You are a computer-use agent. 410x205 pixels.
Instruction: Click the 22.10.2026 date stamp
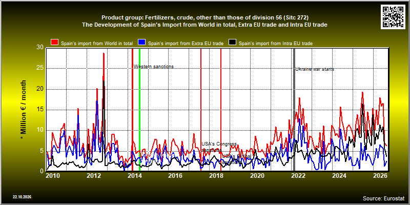tap(22, 197)
